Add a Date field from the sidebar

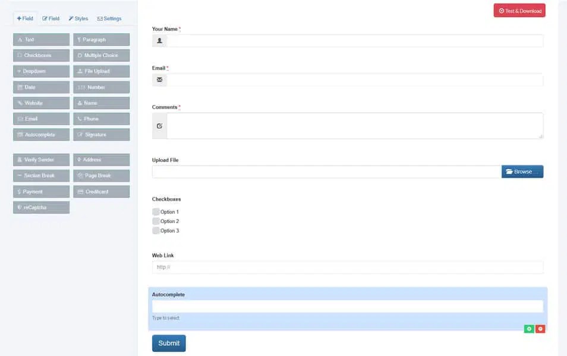pyautogui.click(x=40, y=87)
